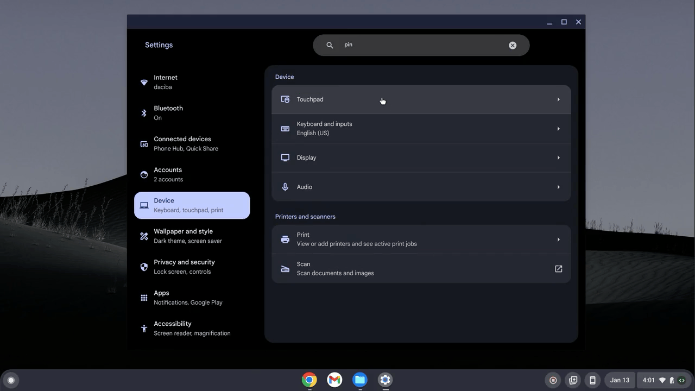Click the Accessibility icon in the sidebar
Viewport: 695px width, 391px height.
pyautogui.click(x=143, y=328)
